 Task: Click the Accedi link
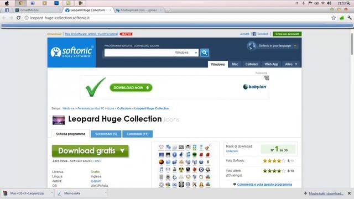click(x=244, y=34)
